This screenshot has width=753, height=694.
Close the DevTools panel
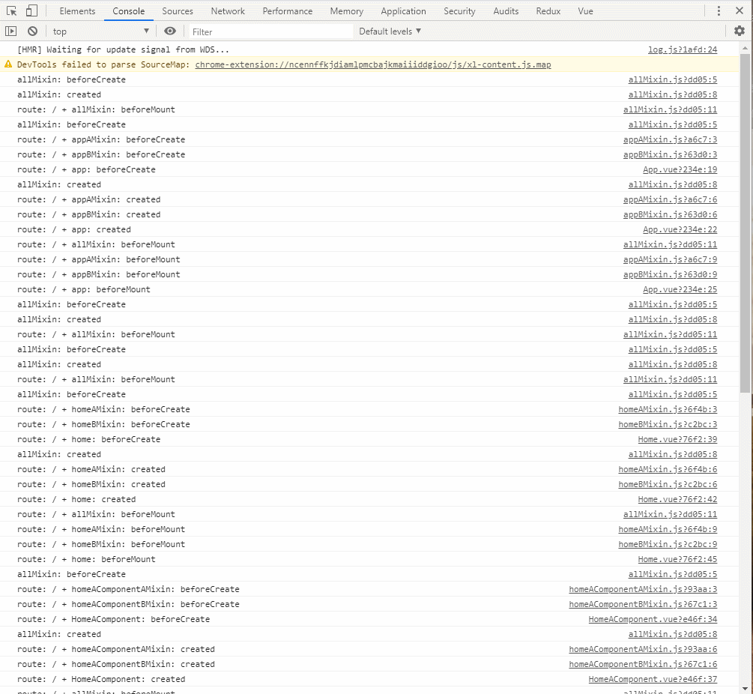coord(740,10)
